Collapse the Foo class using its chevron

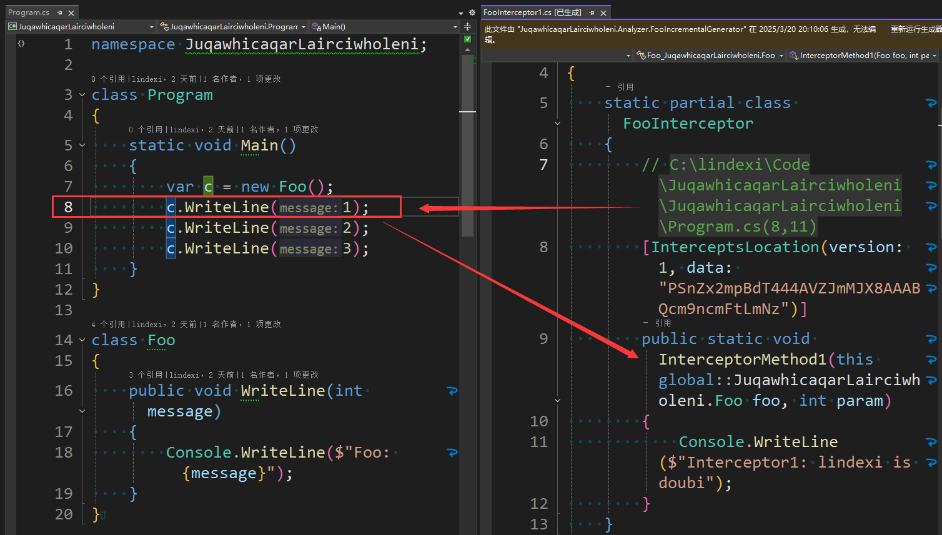pyautogui.click(x=81, y=340)
